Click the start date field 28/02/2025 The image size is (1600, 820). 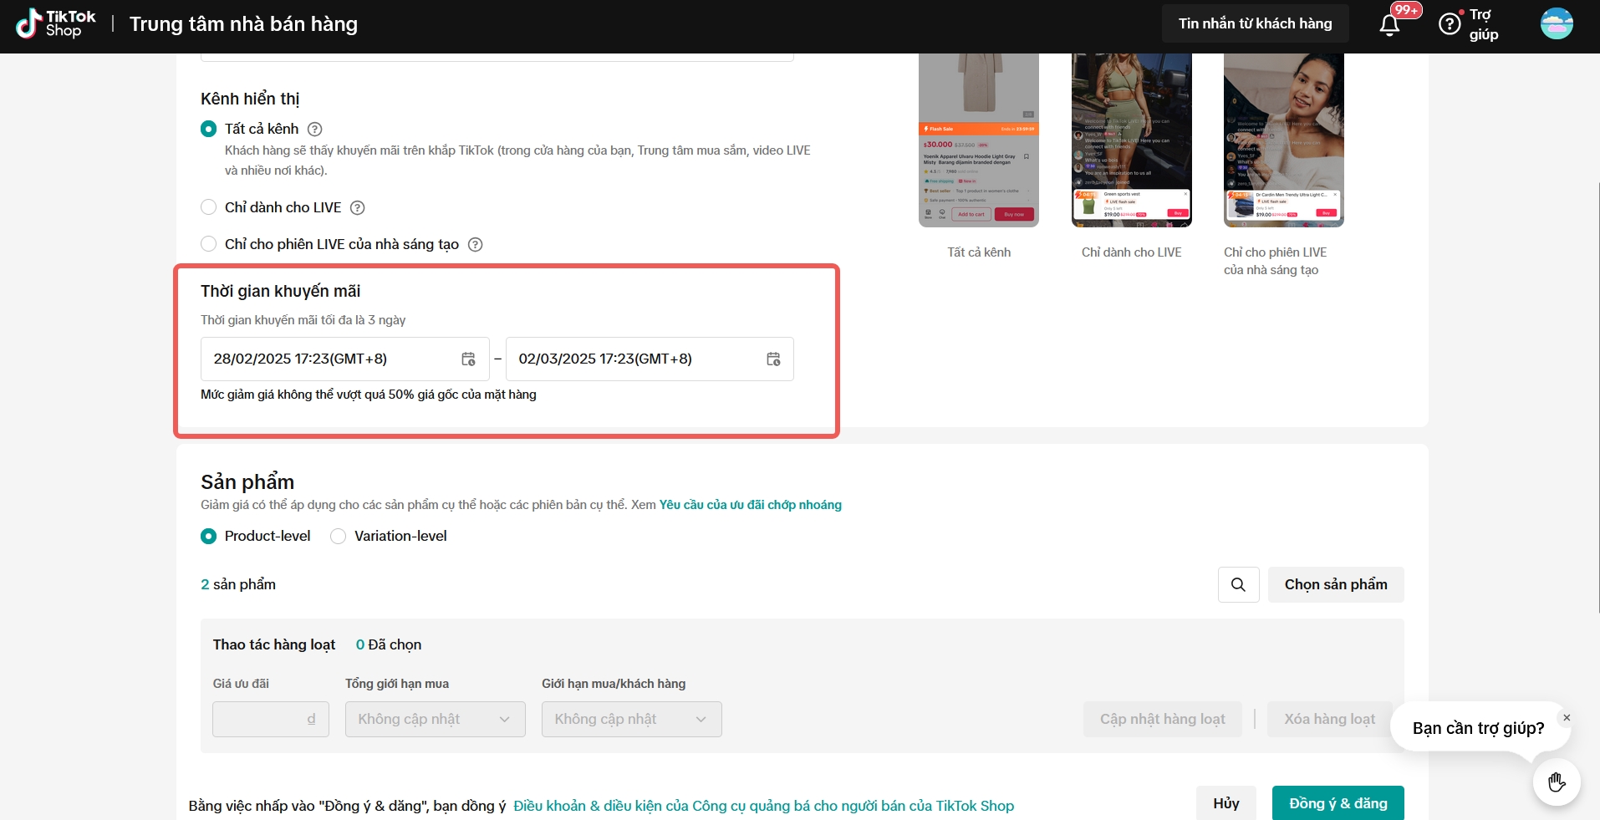point(345,359)
